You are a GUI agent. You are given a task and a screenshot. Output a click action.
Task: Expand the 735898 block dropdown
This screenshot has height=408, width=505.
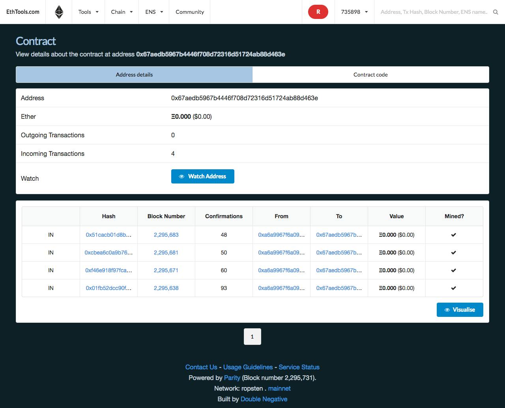[354, 12]
